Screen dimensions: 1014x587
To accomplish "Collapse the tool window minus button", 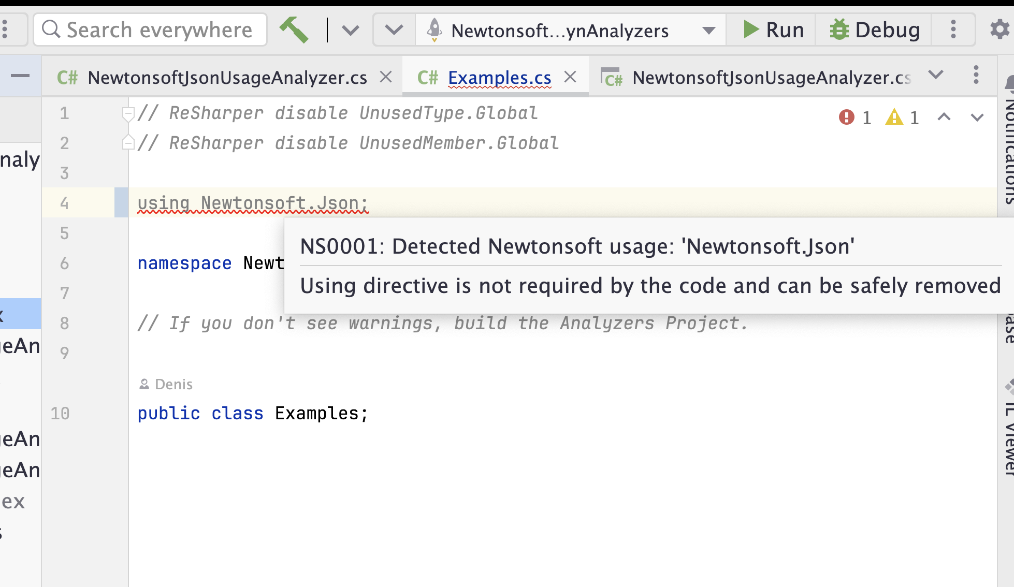I will [20, 76].
